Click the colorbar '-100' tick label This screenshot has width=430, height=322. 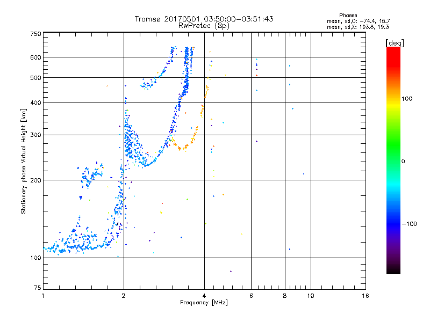[x=409, y=224]
